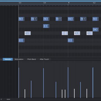This screenshot has width=101, height=101.
Task: Select the D1 note ending at 4.2
Action: point(89,33)
